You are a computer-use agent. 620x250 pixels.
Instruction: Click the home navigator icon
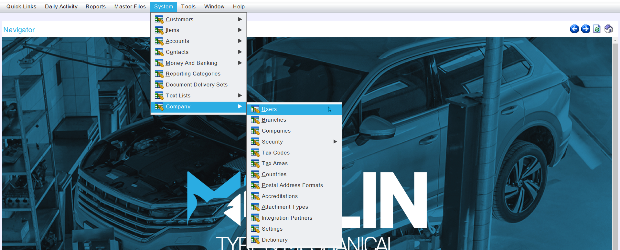pos(608,29)
